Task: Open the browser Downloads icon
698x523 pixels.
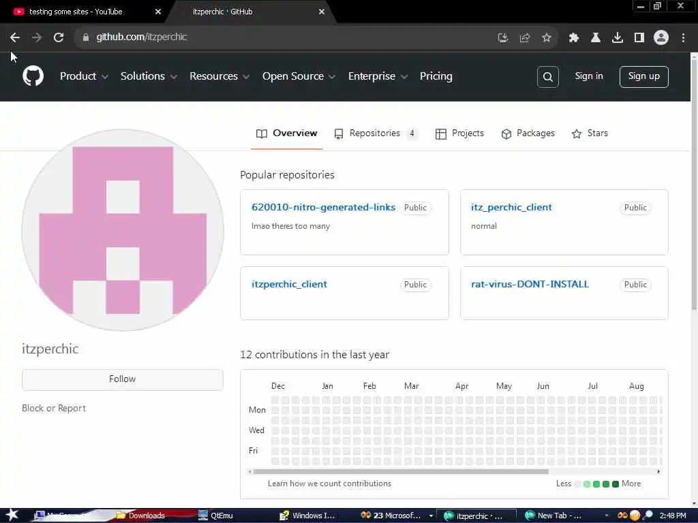Action: point(617,38)
